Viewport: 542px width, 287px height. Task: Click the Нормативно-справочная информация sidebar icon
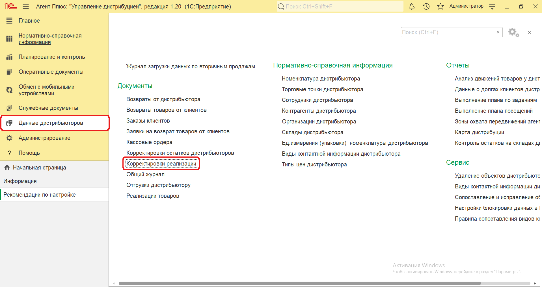(x=9, y=39)
